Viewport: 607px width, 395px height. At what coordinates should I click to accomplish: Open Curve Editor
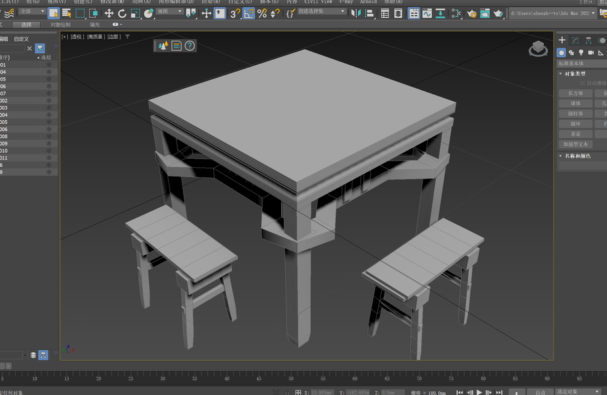[x=427, y=14]
